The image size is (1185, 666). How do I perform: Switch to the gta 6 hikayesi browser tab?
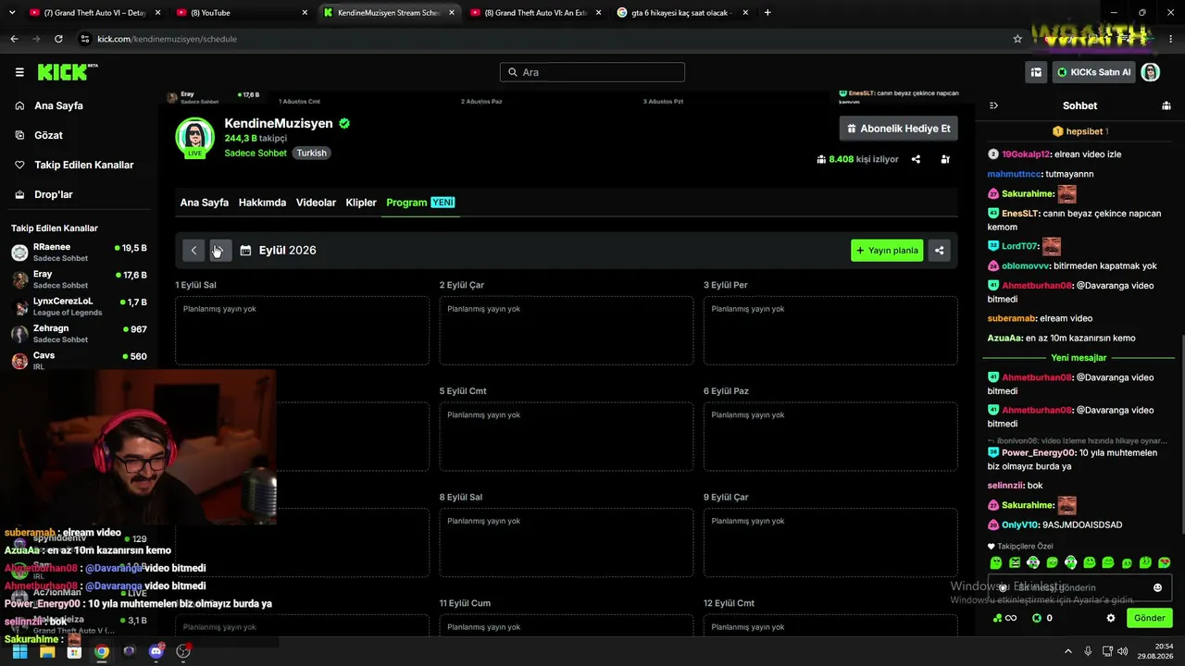[682, 13]
